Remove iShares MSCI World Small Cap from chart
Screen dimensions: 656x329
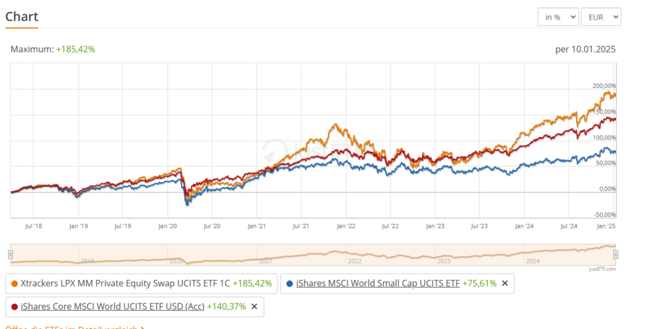click(x=504, y=283)
